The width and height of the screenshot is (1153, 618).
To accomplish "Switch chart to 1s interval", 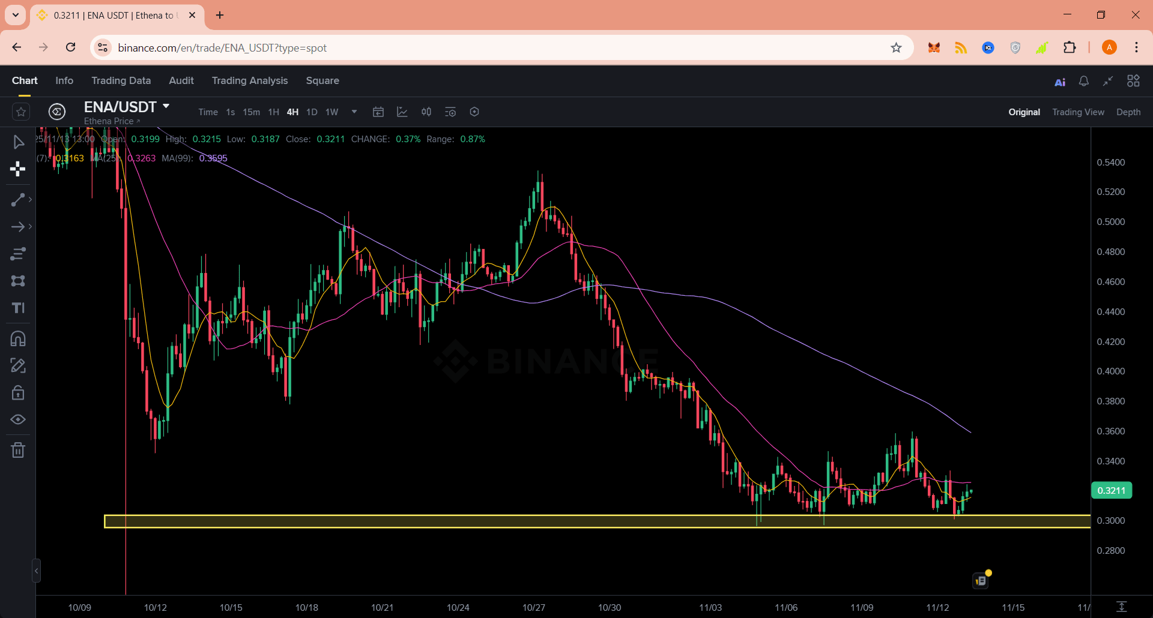I will point(231,112).
